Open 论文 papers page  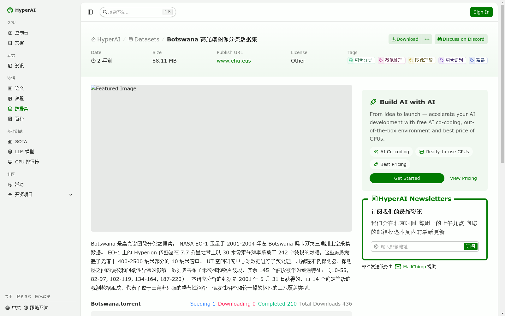point(40,88)
